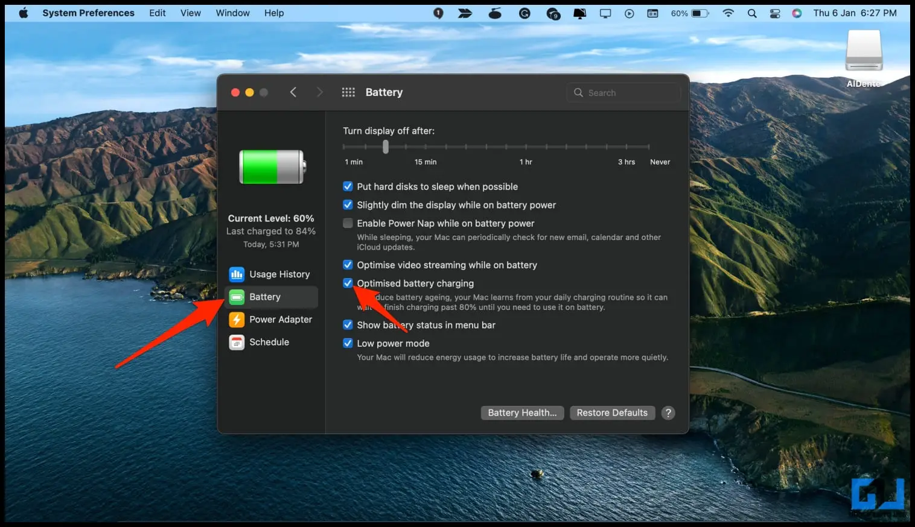The width and height of the screenshot is (915, 527).
Task: Select Power Adapter in sidebar
Action: (271, 320)
